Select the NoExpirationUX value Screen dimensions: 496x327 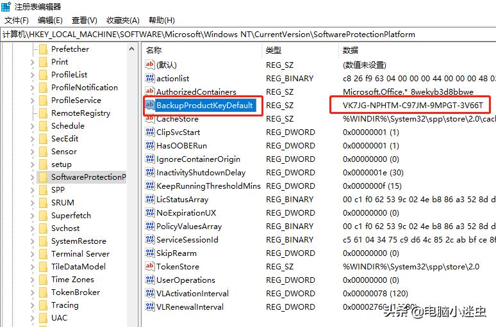click(186, 213)
